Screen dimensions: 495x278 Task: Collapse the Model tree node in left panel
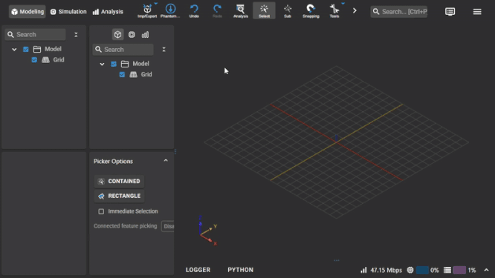[x=14, y=50]
